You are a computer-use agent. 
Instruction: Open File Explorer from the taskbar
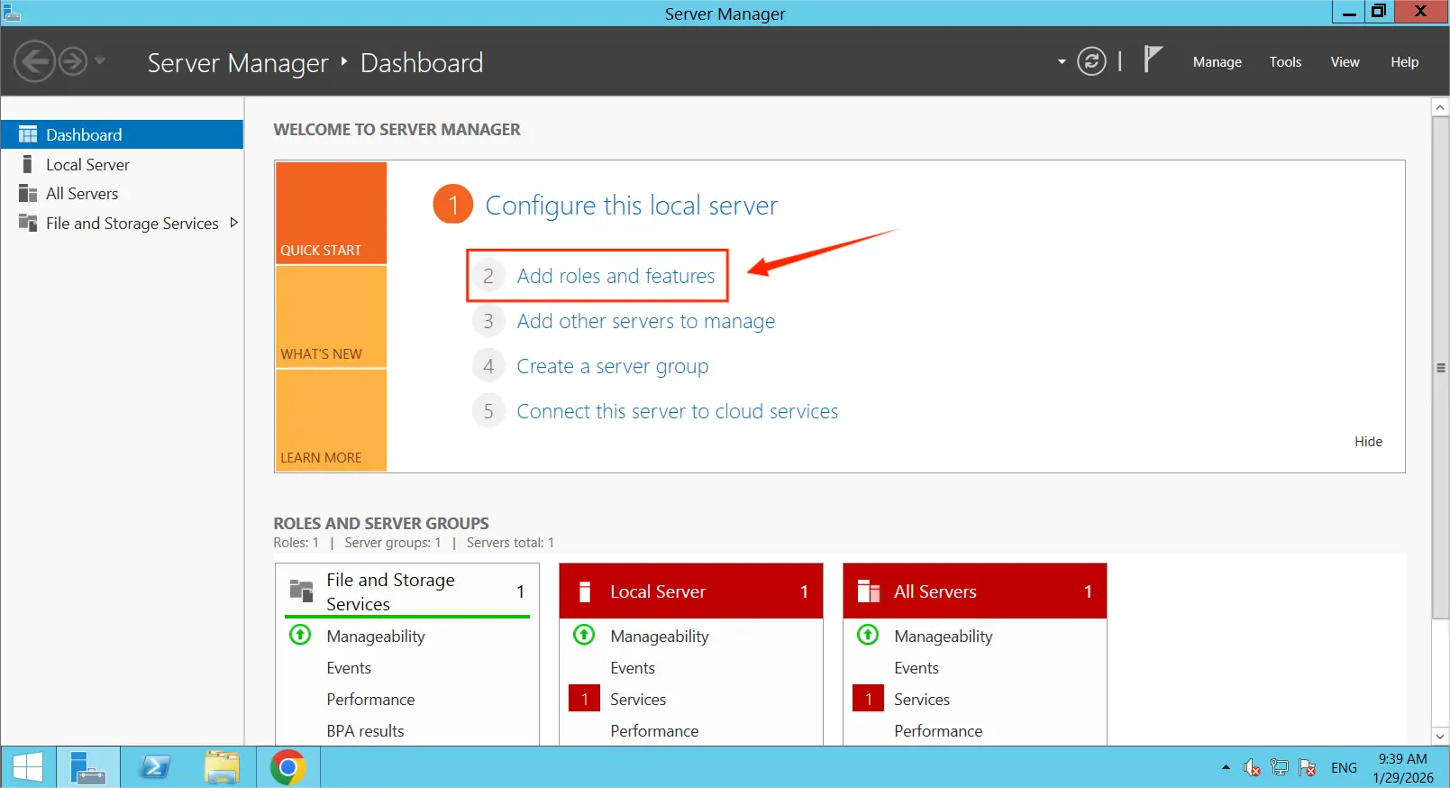pyautogui.click(x=222, y=767)
